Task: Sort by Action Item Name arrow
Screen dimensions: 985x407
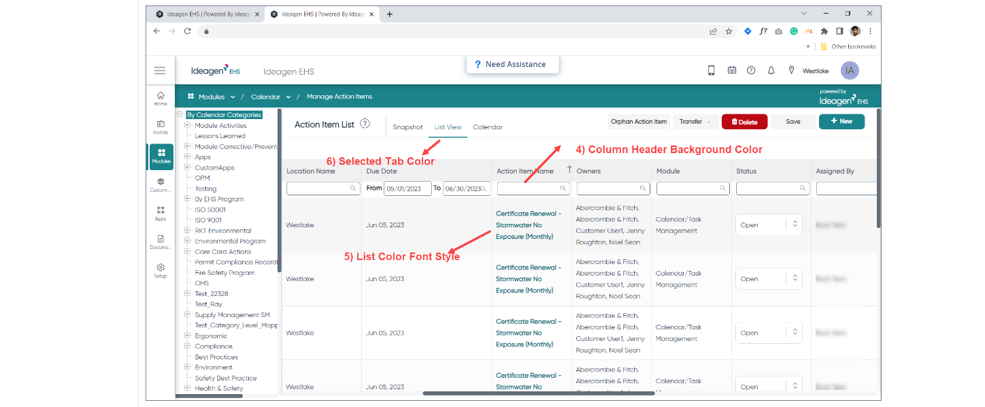Action: (x=569, y=169)
